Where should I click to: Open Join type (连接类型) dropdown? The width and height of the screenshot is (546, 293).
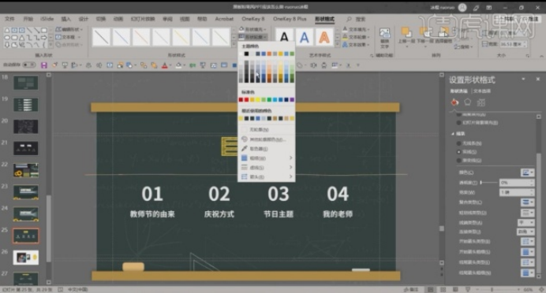click(x=525, y=232)
